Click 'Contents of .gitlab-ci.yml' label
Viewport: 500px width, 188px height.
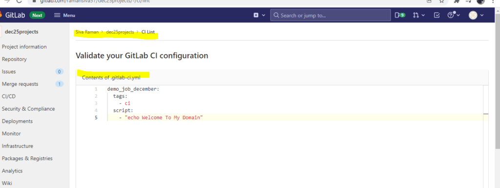(111, 77)
